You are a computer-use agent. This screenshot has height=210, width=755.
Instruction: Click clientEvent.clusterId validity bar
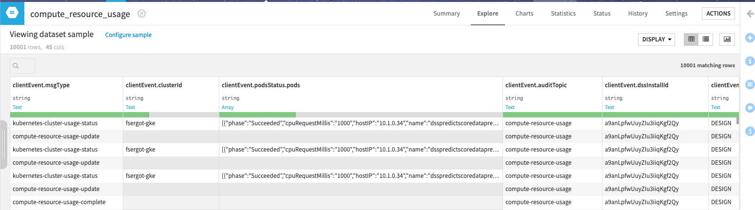(170, 115)
